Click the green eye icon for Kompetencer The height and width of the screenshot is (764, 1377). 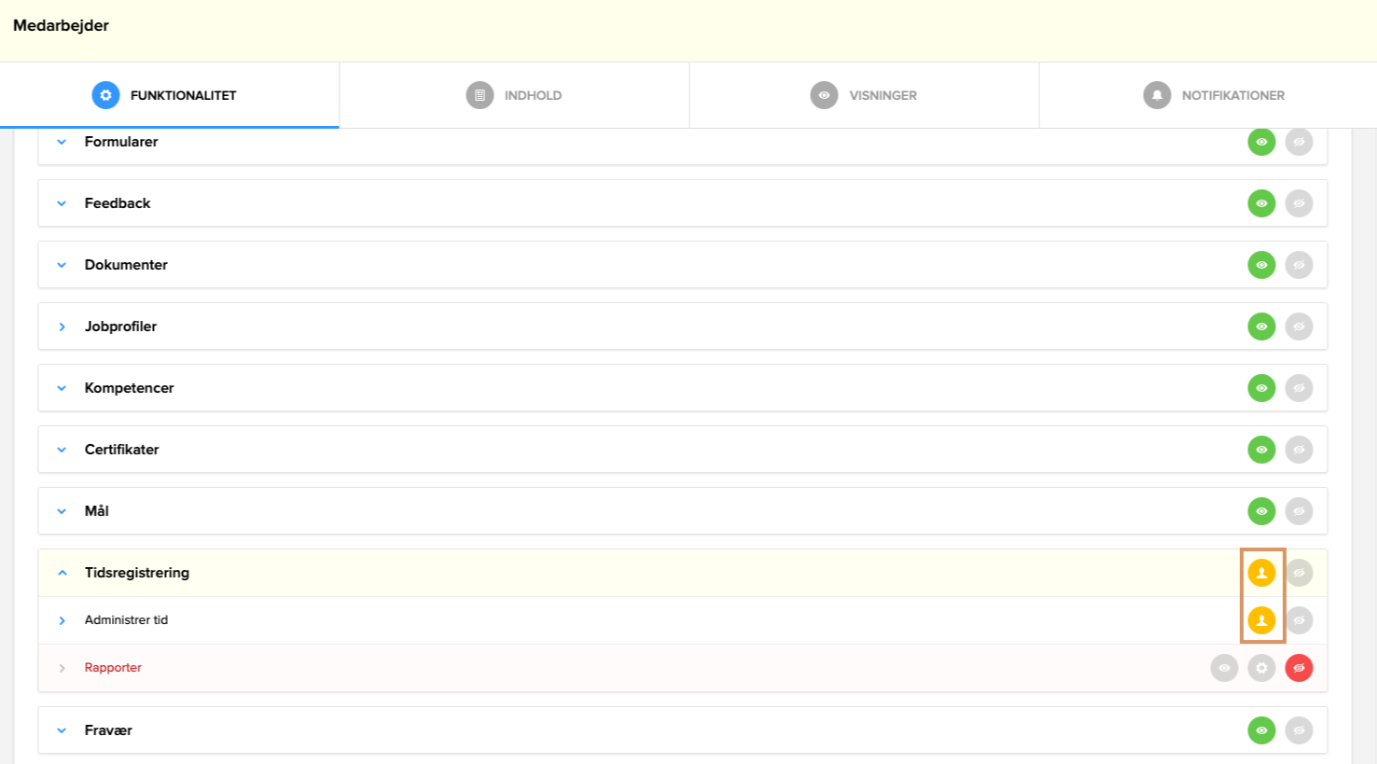pyautogui.click(x=1261, y=388)
